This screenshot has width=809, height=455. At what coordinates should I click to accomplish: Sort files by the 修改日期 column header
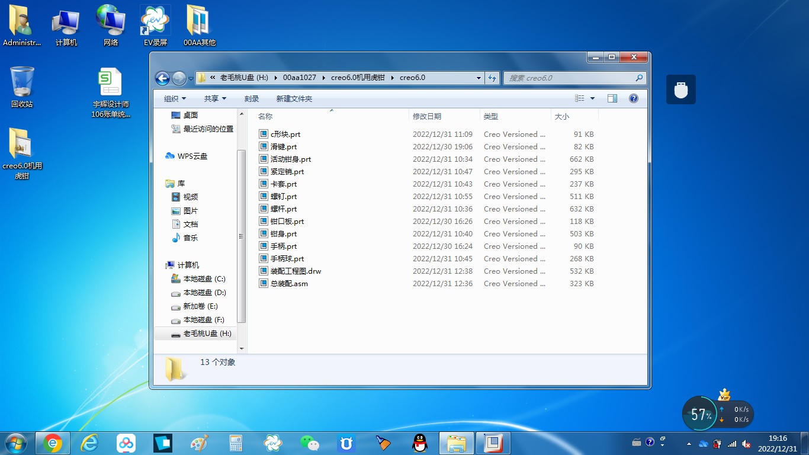click(x=444, y=116)
